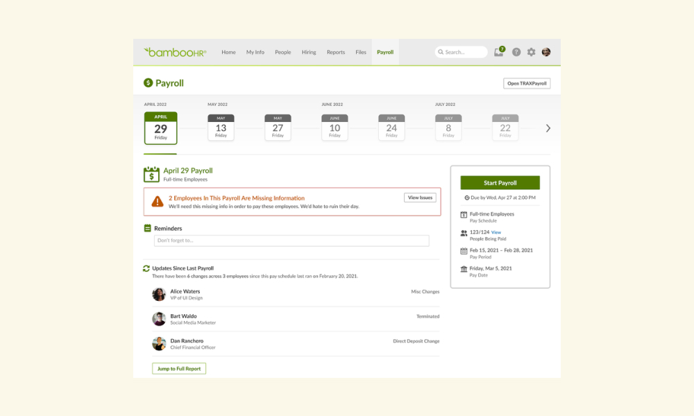The image size is (694, 416).
Task: Open Bart Waldo's profile photo
Action: tap(159, 319)
